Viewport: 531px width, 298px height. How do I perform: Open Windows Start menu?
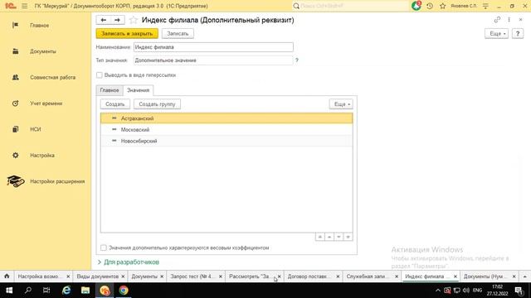[x=9, y=291]
